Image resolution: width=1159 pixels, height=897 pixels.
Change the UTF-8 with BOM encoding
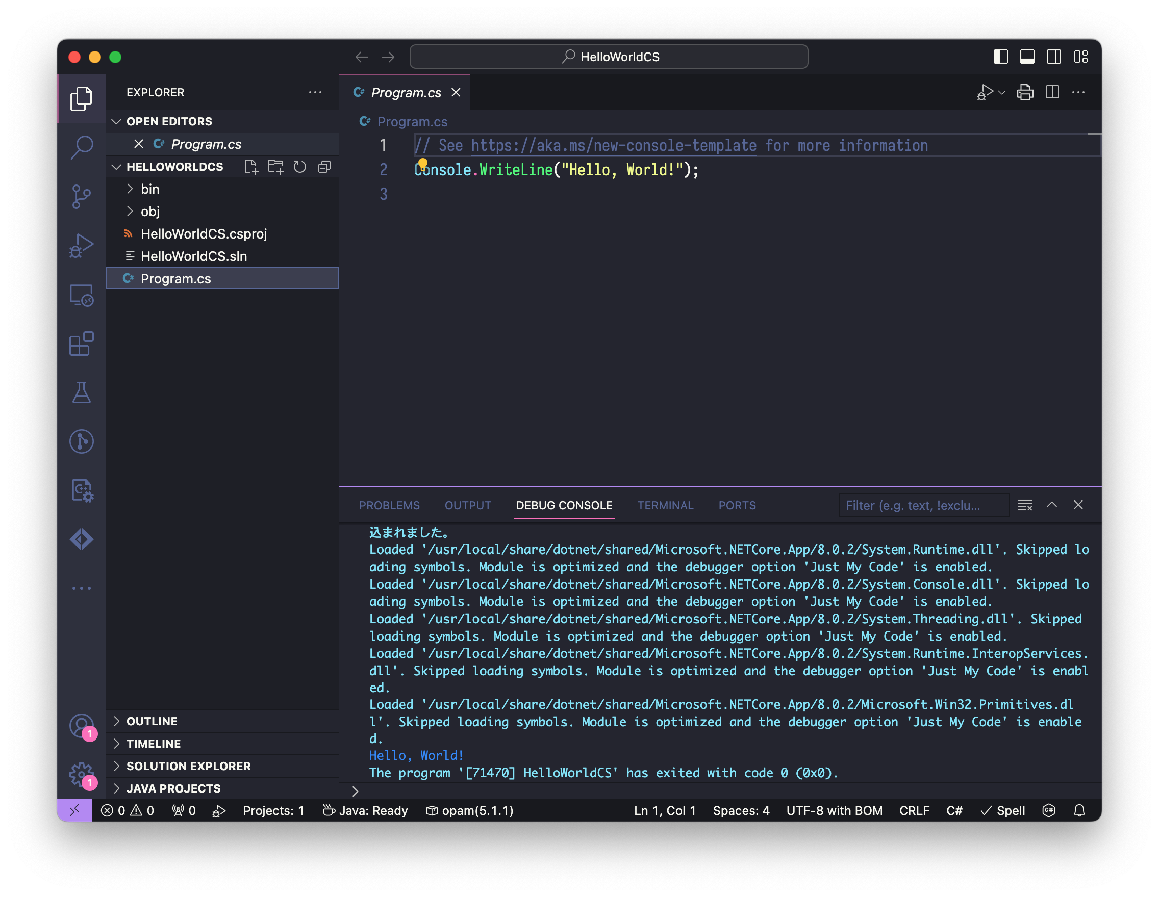(x=834, y=810)
